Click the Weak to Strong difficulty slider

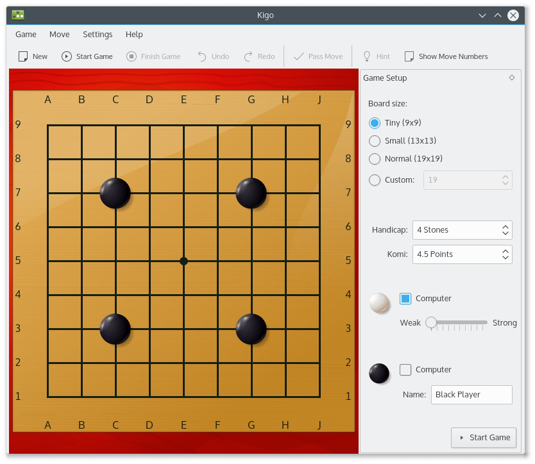click(x=459, y=322)
